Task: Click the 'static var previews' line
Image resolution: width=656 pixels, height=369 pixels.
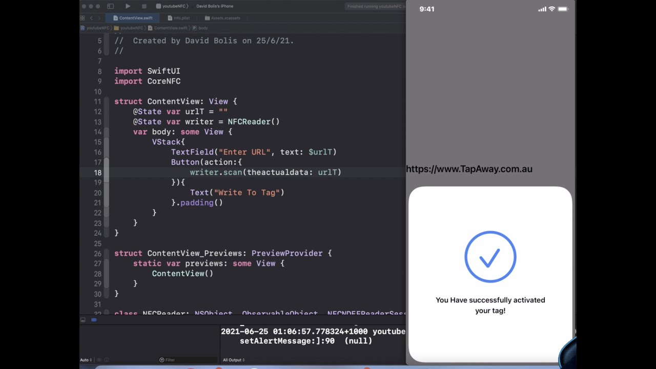Action: 209,263
